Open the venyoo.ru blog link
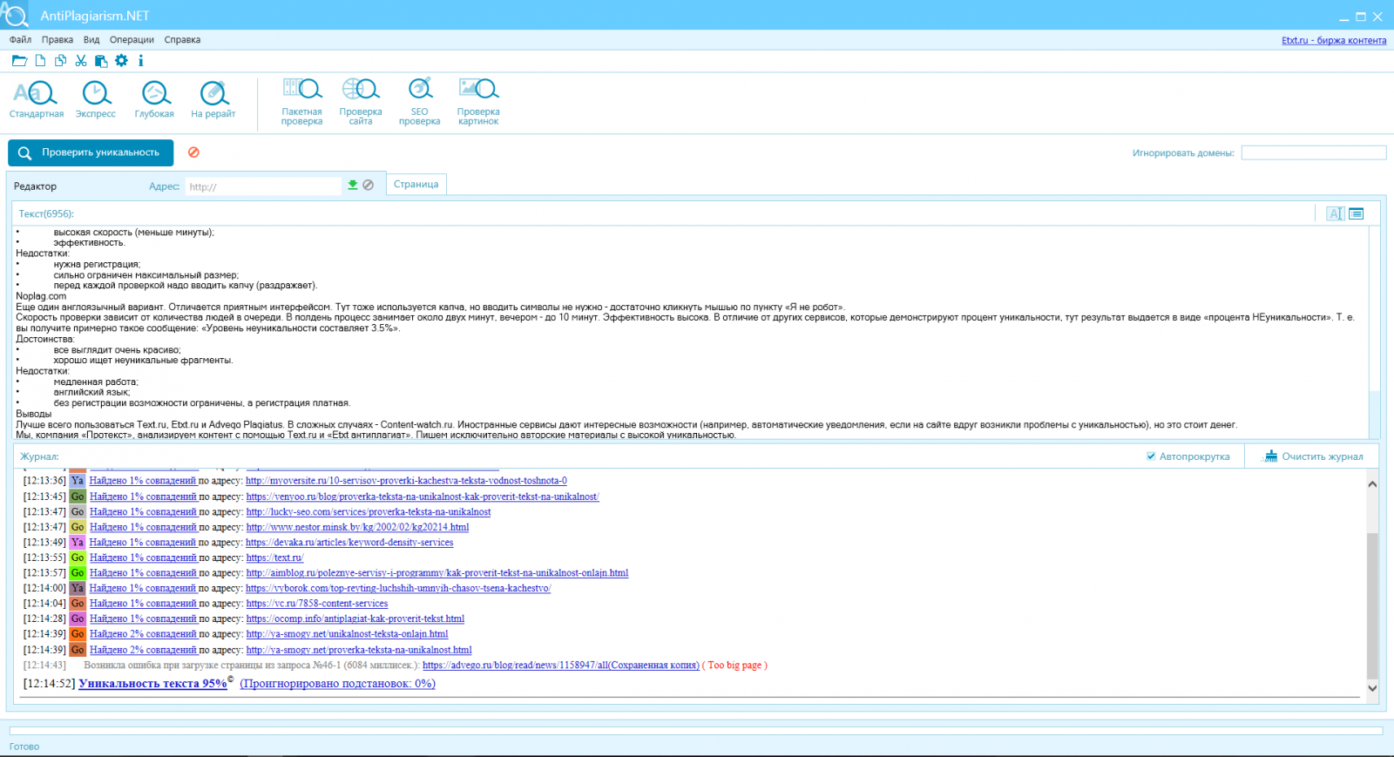Image resolution: width=1394 pixels, height=757 pixels. (423, 497)
